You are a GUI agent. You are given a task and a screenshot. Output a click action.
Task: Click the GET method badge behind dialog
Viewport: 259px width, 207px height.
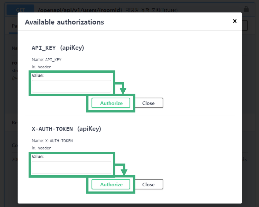pyautogui.click(x=20, y=9)
